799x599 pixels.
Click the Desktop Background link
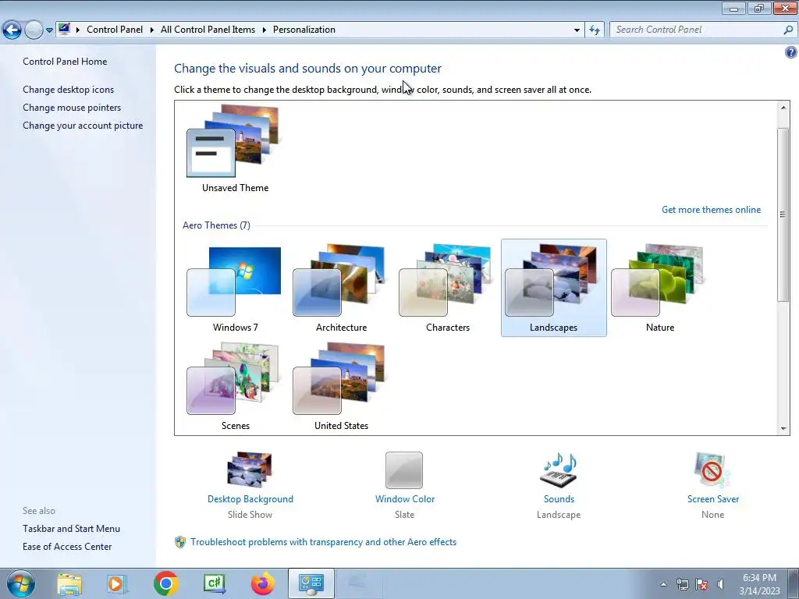[x=250, y=499]
